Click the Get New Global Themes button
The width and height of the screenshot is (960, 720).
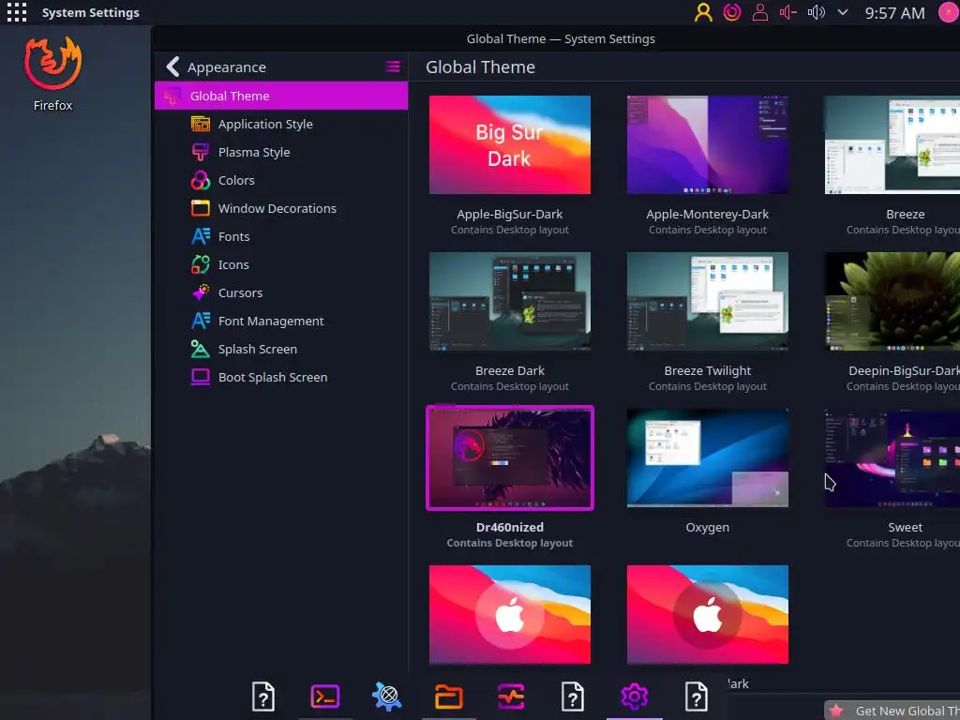tap(892, 711)
